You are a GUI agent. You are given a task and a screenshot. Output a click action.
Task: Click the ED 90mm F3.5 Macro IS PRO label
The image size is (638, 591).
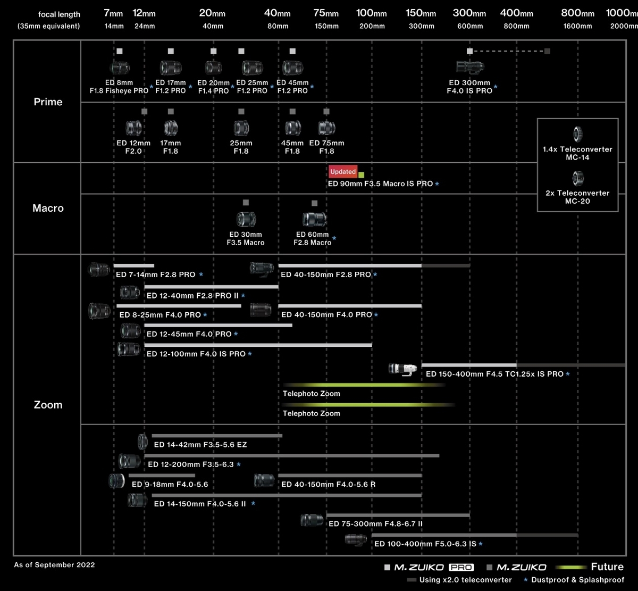[380, 184]
